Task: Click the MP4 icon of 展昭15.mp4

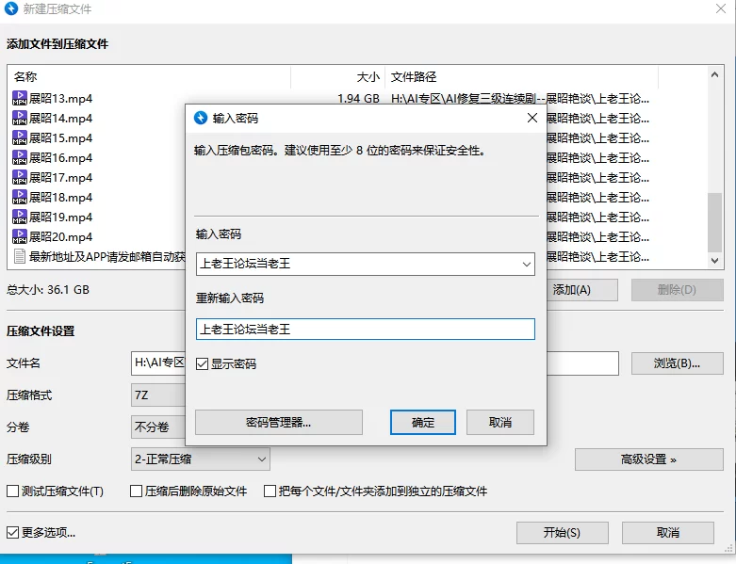Action: tap(19, 137)
